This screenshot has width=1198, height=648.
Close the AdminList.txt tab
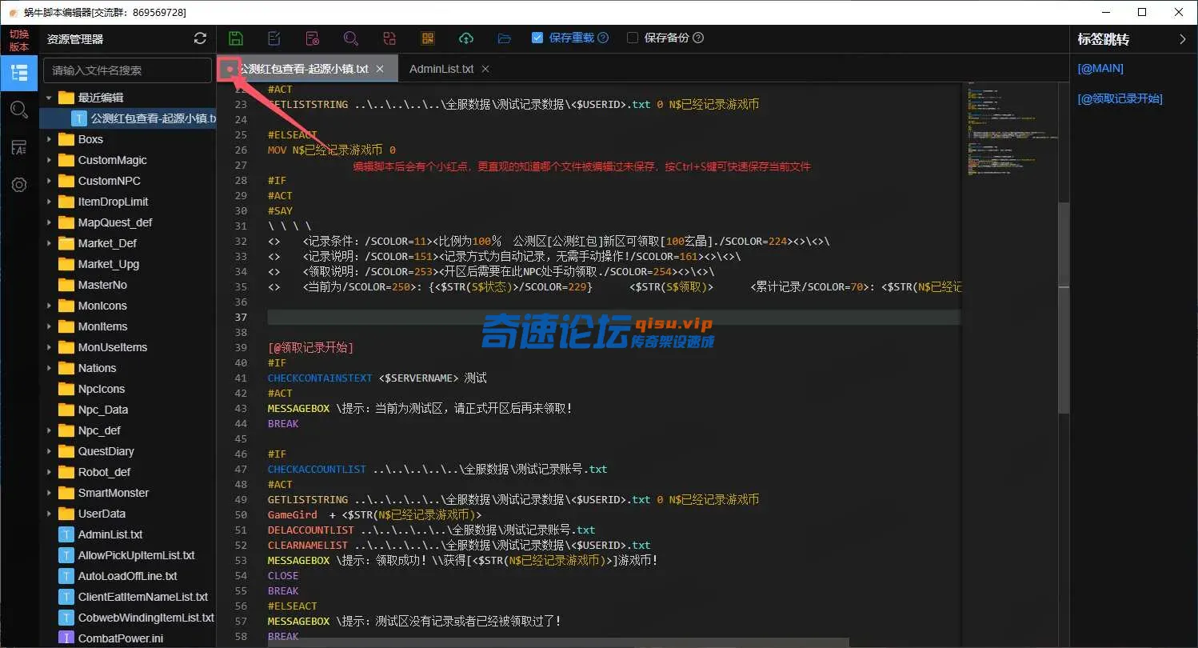click(x=485, y=69)
